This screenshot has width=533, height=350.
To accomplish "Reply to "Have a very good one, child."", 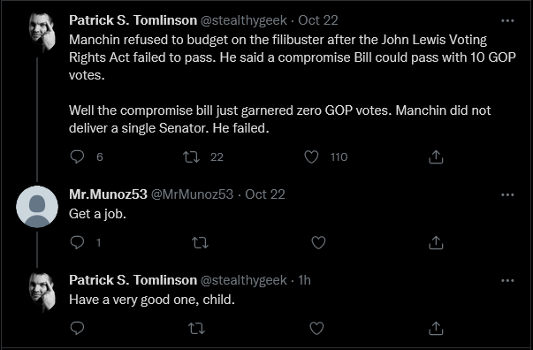I will click(x=77, y=328).
